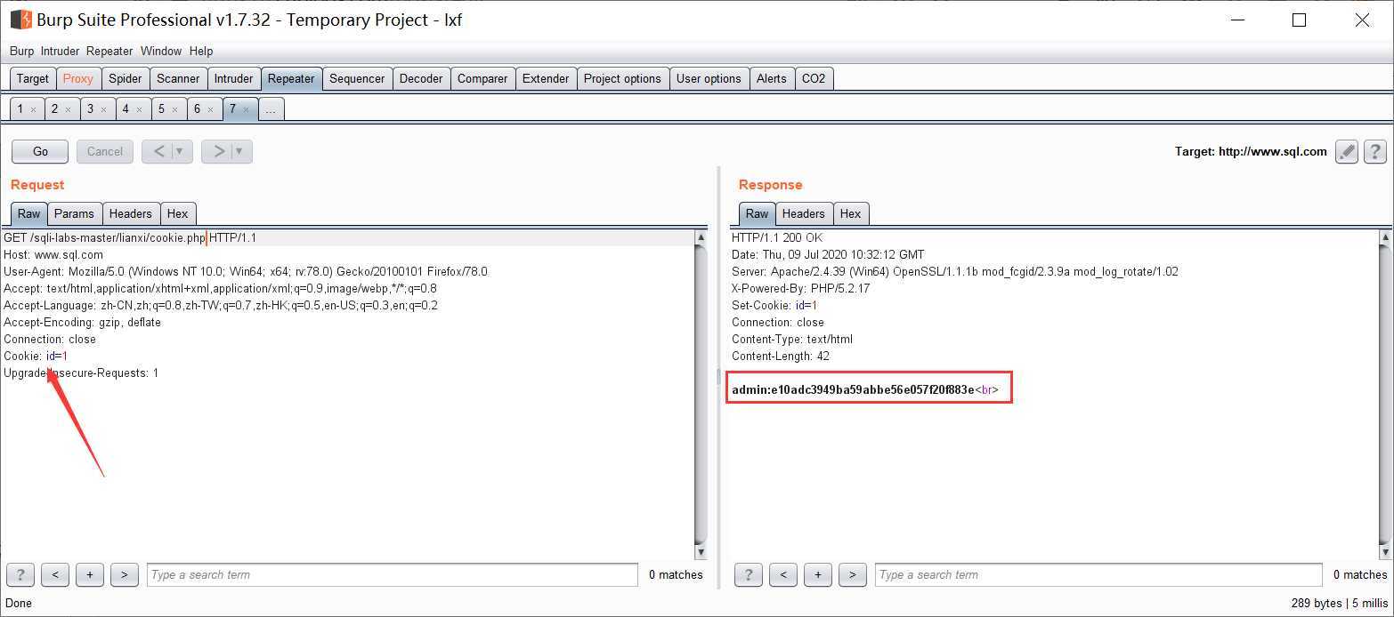Open the Project options tab
This screenshot has width=1394, height=617.
pyautogui.click(x=622, y=78)
